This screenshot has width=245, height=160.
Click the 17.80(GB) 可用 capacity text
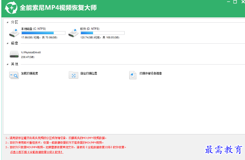pyautogui.click(x=39, y=38)
